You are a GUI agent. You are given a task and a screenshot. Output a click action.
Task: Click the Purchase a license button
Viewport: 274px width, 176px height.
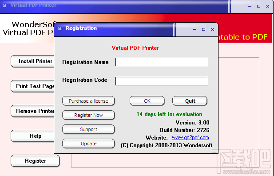click(88, 101)
